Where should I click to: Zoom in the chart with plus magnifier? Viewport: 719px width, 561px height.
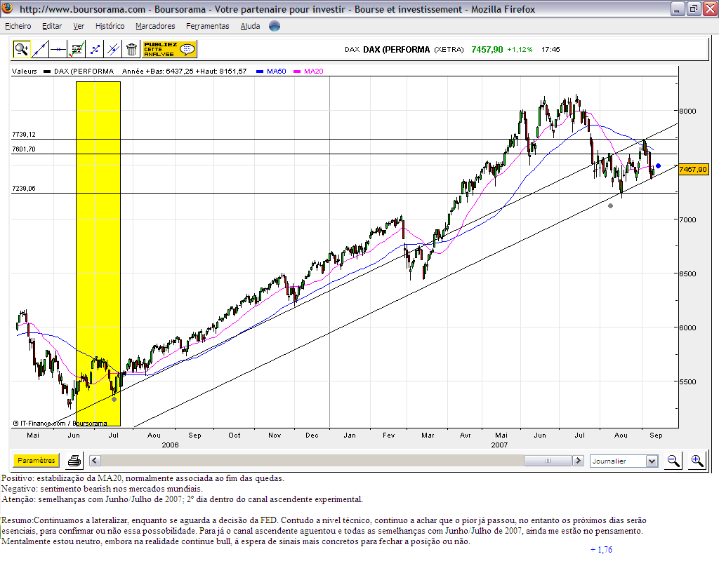[697, 461]
